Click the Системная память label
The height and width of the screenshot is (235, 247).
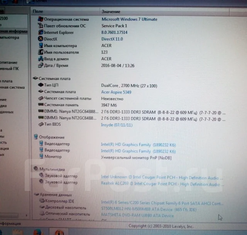(x=61, y=105)
